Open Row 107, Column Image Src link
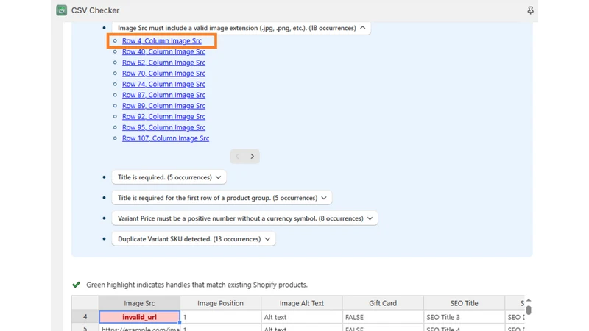 (165, 138)
